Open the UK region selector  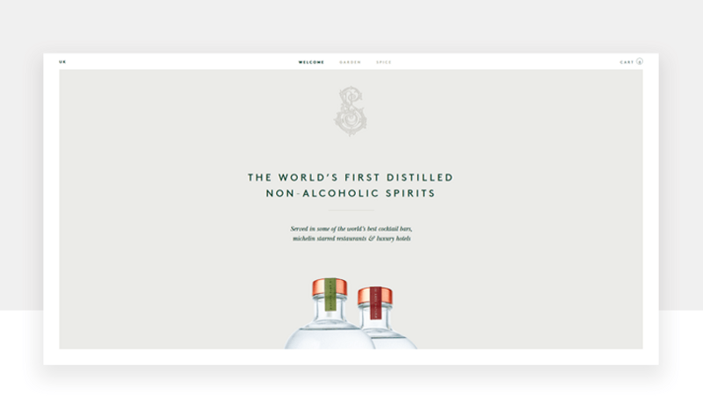[x=62, y=61]
